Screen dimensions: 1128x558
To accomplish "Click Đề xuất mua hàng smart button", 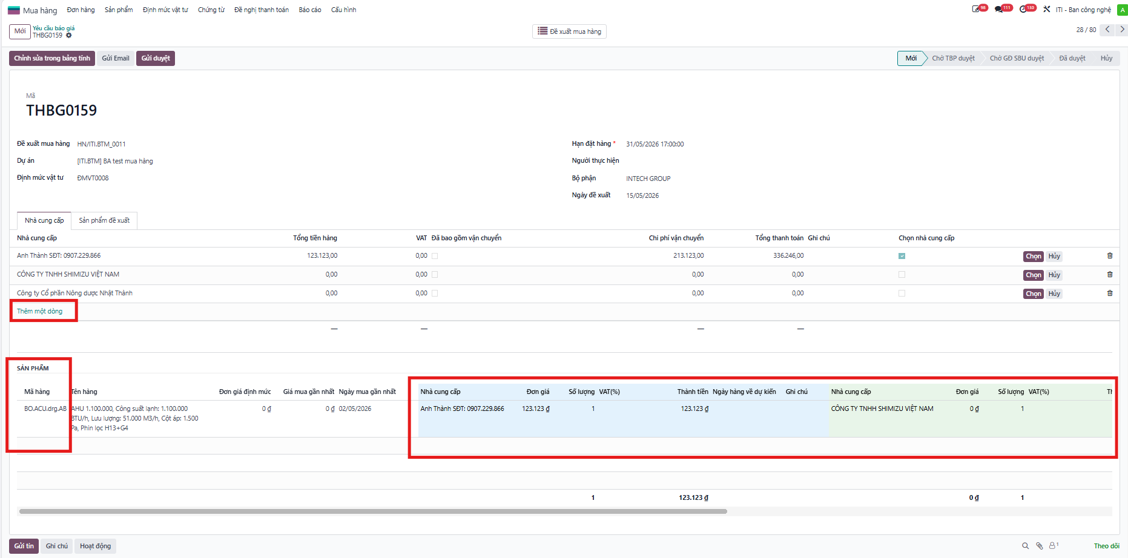I will click(569, 31).
